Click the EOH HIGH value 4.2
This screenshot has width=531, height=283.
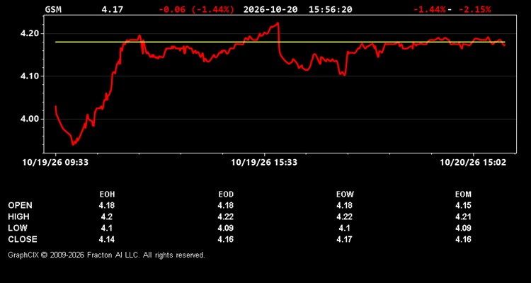pyautogui.click(x=107, y=216)
